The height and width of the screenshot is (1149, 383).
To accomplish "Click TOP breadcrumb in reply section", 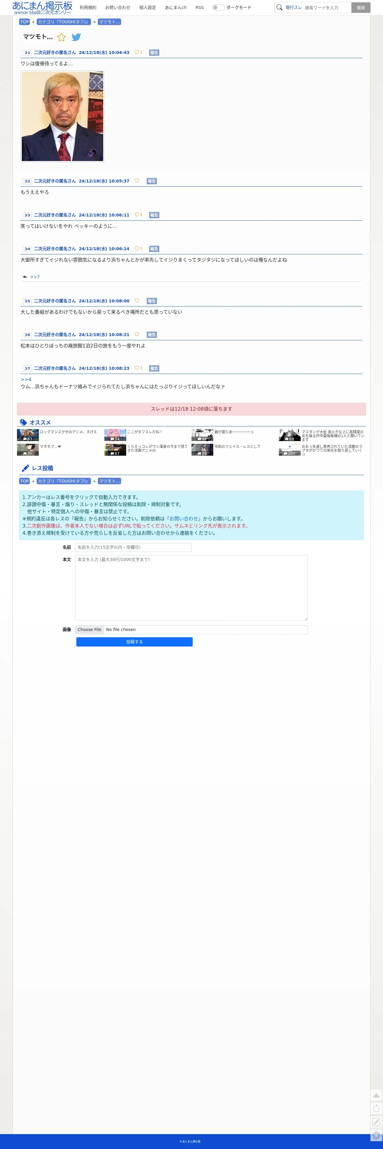I will (24, 481).
